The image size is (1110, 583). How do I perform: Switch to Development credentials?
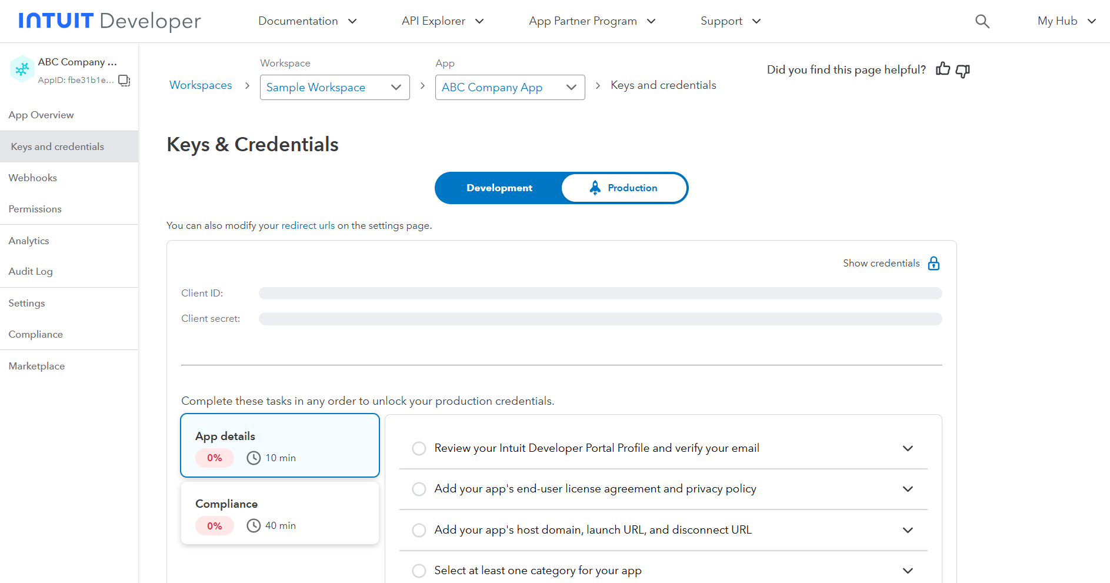pyautogui.click(x=499, y=188)
